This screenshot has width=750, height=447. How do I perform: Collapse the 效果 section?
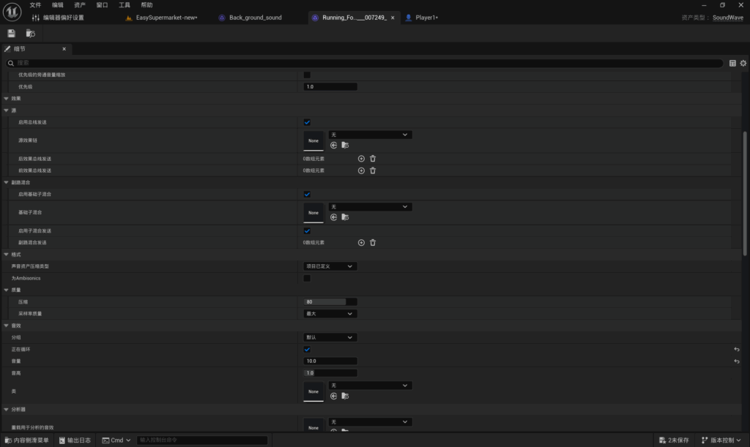[6, 98]
